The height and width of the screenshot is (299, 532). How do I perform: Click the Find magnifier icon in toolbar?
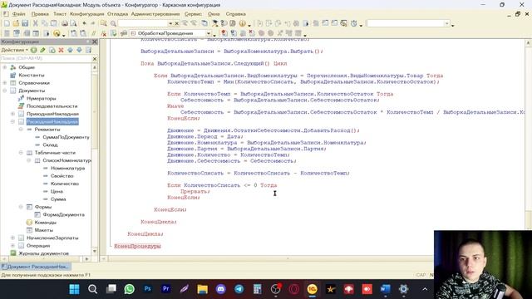point(113,23)
